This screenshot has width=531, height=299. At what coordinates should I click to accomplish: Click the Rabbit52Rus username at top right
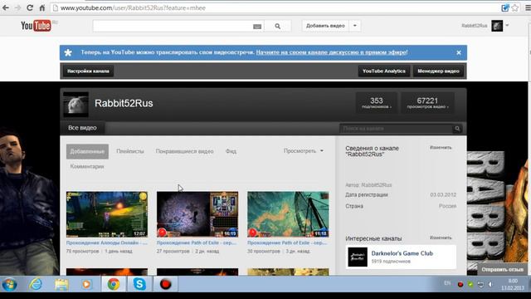[474, 26]
